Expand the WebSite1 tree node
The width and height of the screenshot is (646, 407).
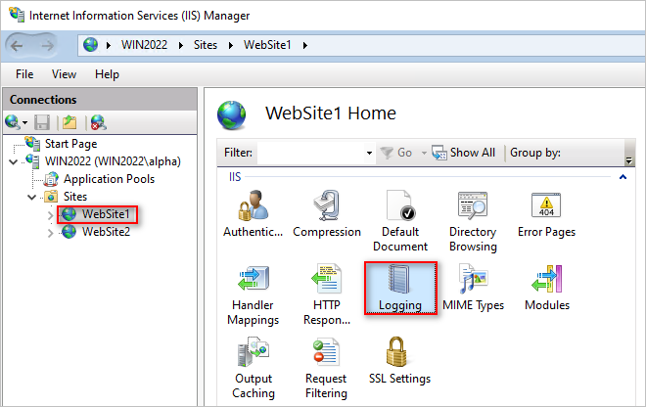[50, 215]
